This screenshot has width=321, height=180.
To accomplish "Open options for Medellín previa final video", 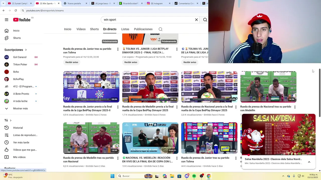I will [x=177, y=107].
